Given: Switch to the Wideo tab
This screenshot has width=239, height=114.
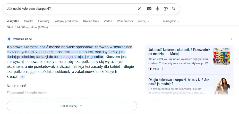Looking at the screenshot, I should pyautogui.click(x=108, y=21).
